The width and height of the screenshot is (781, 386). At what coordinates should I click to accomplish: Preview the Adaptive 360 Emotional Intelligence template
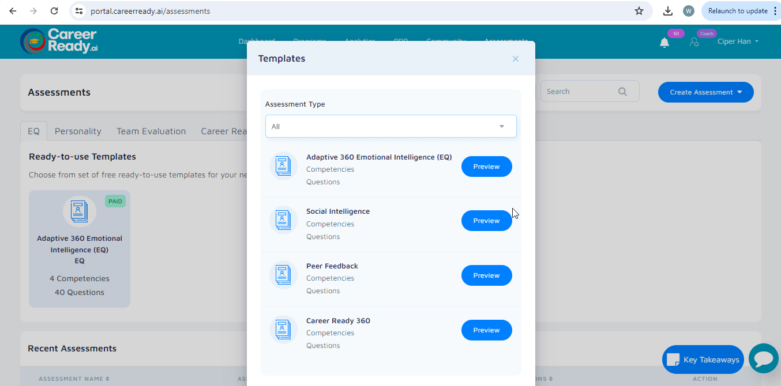(x=486, y=166)
